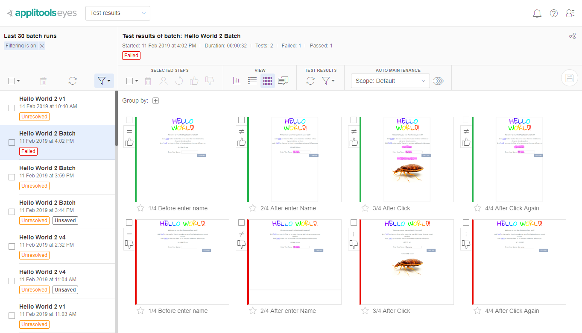Click the notifications bell icon

click(537, 13)
